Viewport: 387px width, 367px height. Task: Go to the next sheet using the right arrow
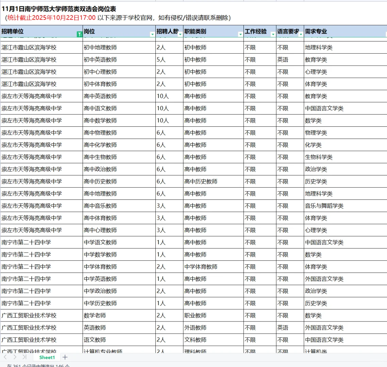[15, 357]
